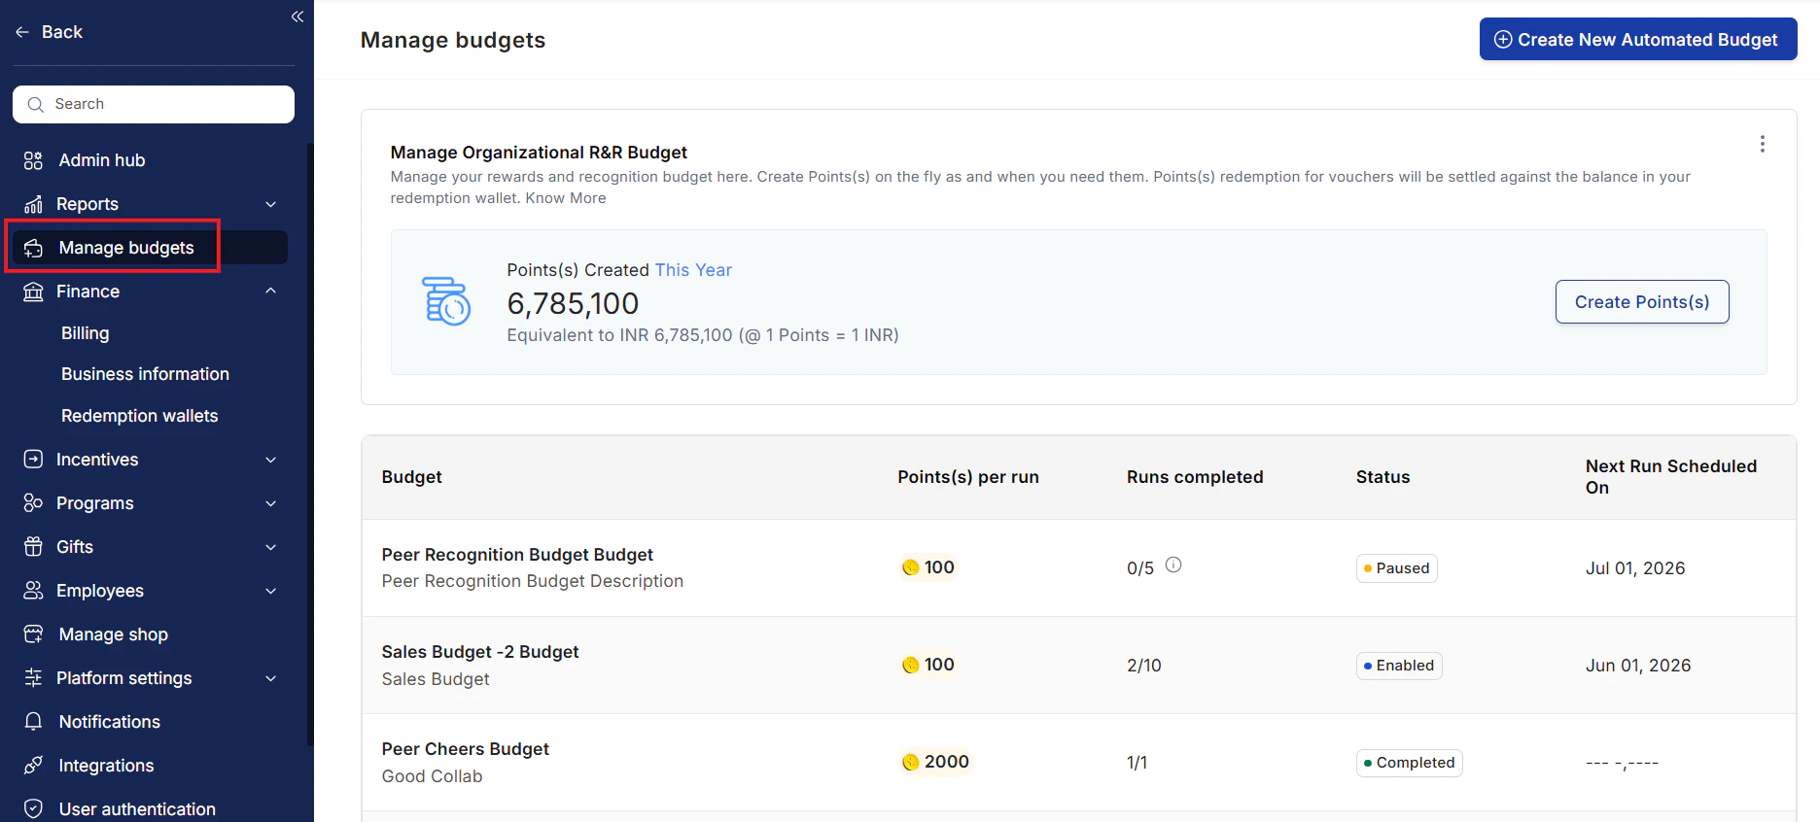The image size is (1820, 822).
Task: Open Sales Budget -2 Budget entry
Action: click(480, 652)
